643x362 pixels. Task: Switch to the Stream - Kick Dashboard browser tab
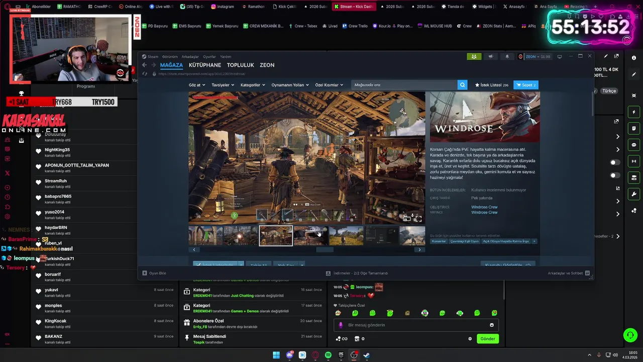tap(353, 7)
